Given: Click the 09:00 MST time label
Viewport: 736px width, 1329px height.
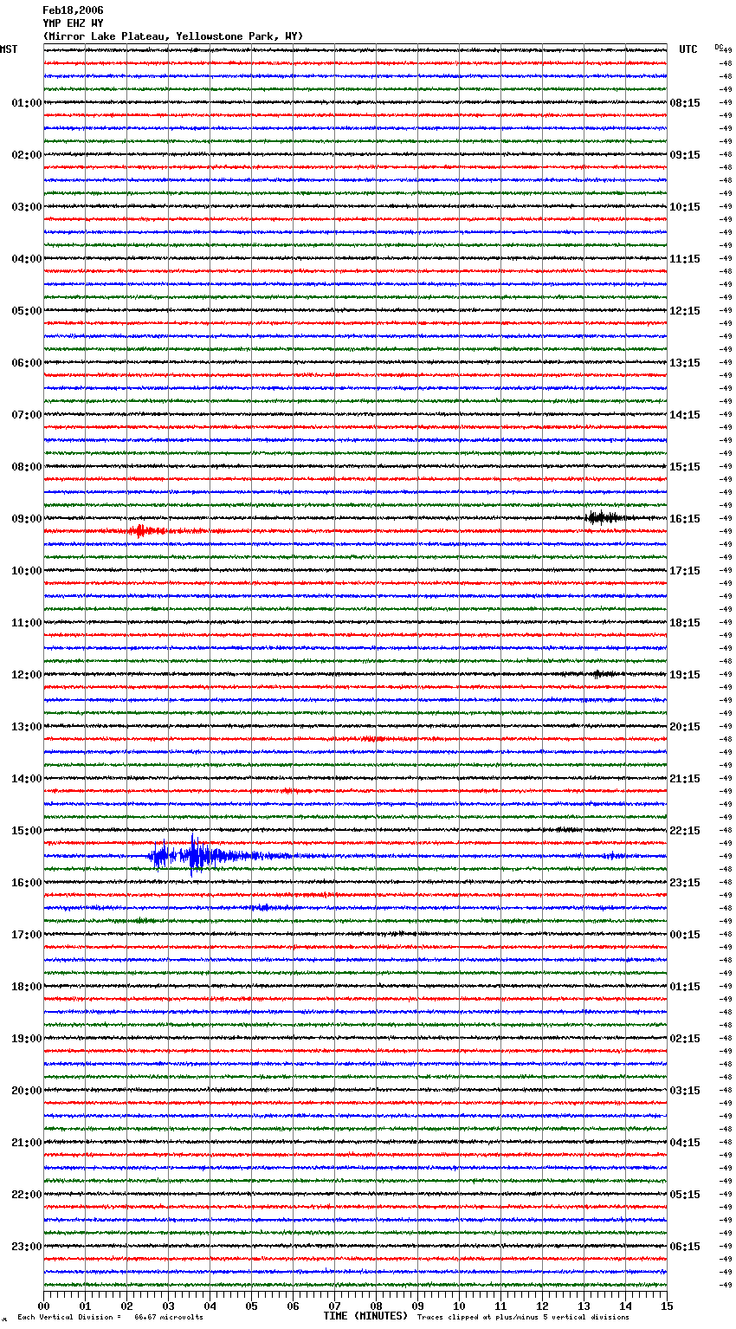Looking at the screenshot, I should pyautogui.click(x=26, y=519).
